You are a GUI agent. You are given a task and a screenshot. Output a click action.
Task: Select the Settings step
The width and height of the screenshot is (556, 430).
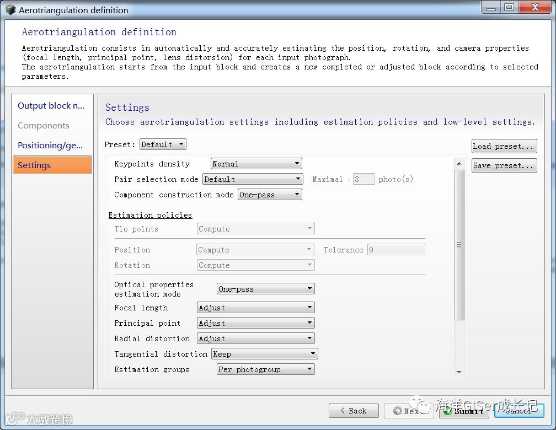pyautogui.click(x=52, y=165)
